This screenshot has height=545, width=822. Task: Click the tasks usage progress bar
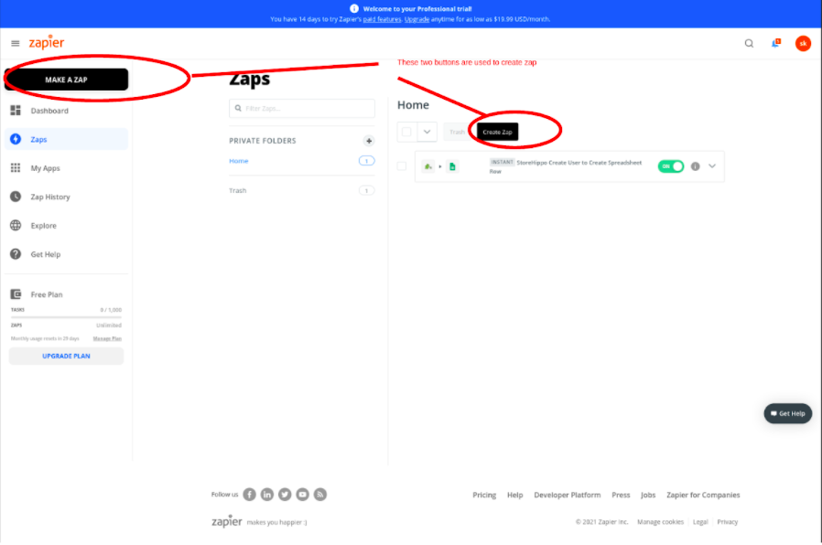coord(66,317)
